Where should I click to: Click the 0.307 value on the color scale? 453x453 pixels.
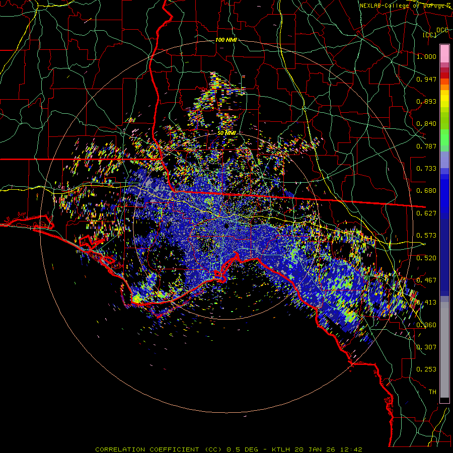coord(426,347)
